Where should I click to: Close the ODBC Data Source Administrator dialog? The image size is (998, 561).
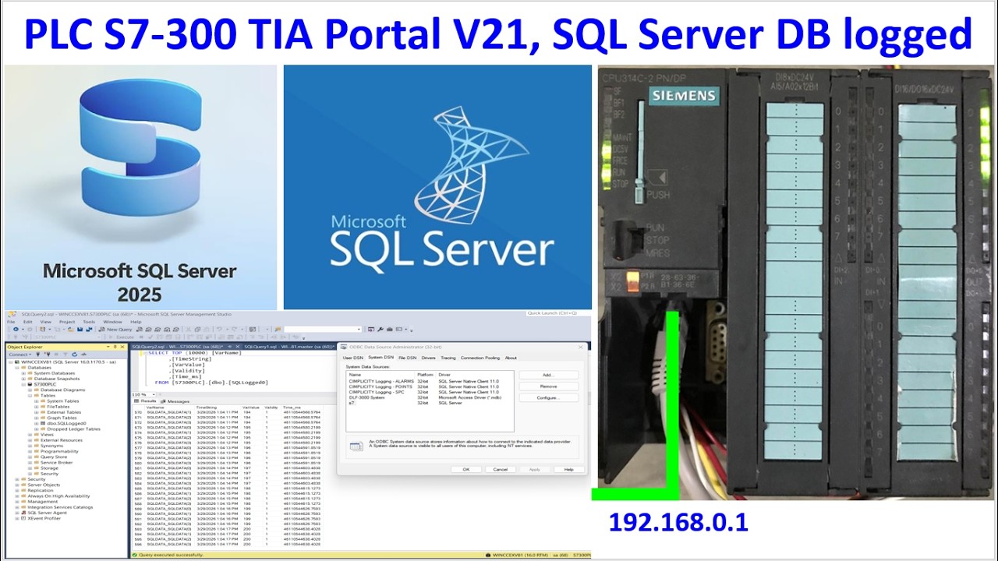coord(580,347)
